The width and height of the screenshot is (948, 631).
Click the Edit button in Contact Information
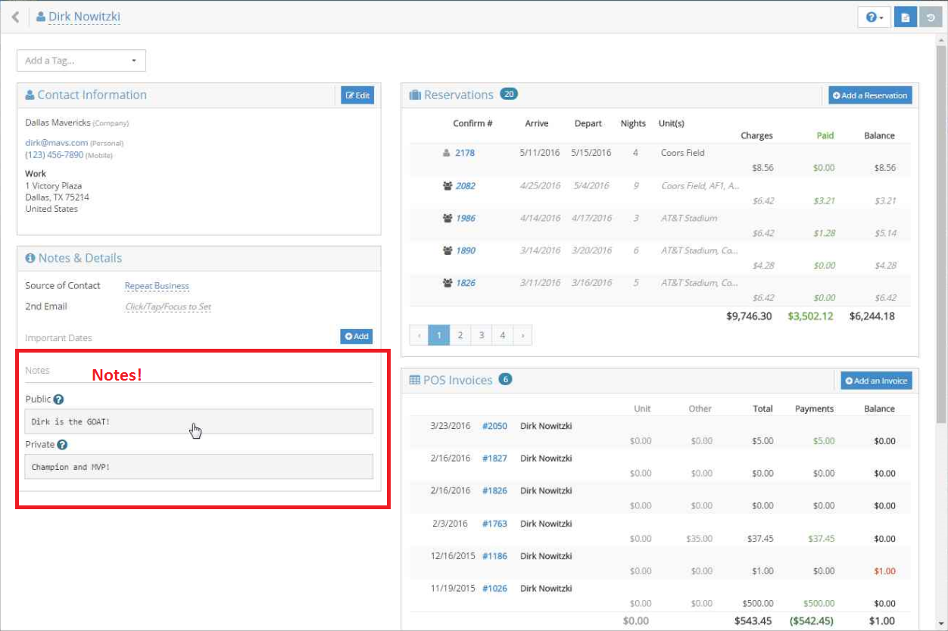(357, 95)
